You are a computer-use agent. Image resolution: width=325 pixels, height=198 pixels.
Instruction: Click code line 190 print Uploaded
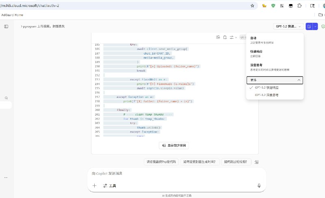point(167,66)
